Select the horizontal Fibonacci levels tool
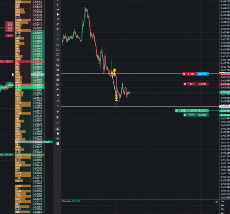 tap(58, 75)
